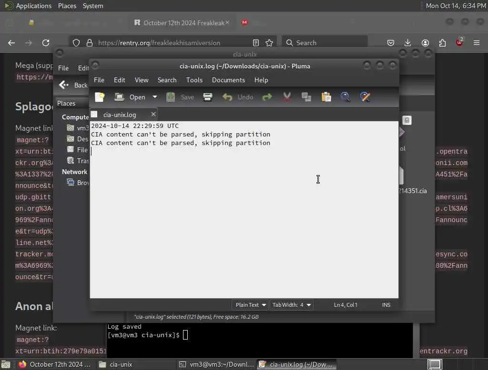
Task: Open Pluma's Edit menu
Action: (120, 80)
